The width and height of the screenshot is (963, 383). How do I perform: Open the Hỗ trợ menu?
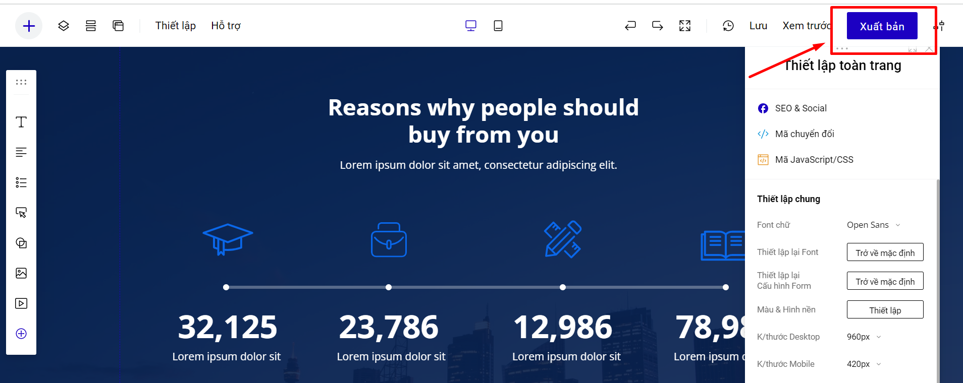pyautogui.click(x=226, y=26)
